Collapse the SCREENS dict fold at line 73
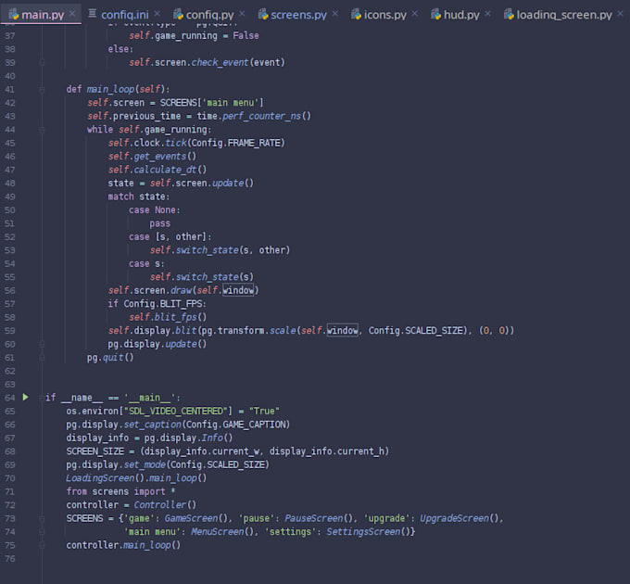The width and height of the screenshot is (630, 584). tap(42, 519)
